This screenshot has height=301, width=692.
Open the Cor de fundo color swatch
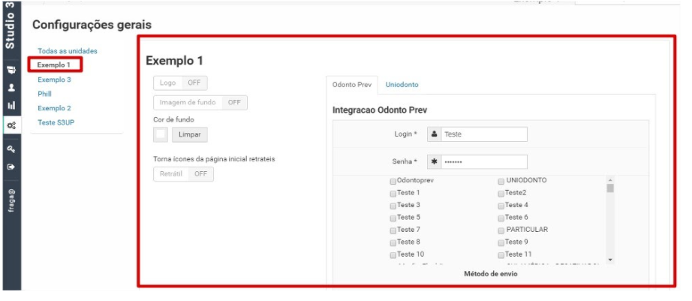161,134
